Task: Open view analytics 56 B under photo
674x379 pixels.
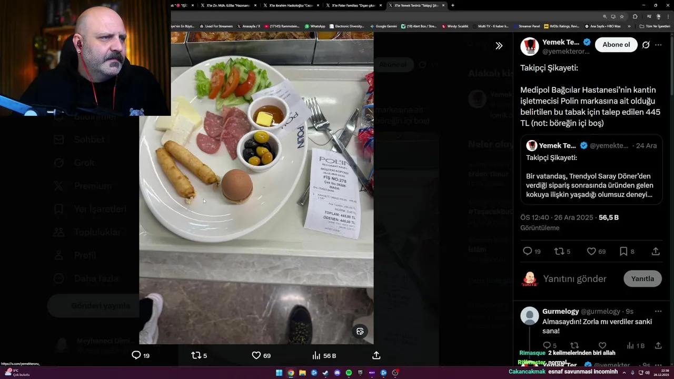Action: click(x=324, y=355)
